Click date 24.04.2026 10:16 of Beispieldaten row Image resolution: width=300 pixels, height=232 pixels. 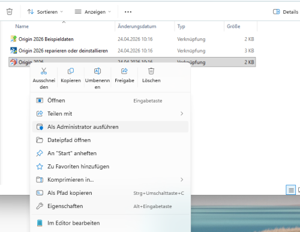pos(135,39)
